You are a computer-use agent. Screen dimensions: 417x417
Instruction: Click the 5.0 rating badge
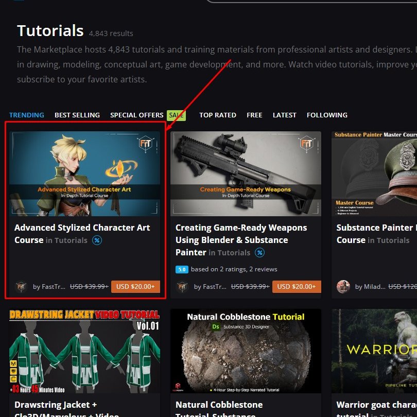click(182, 269)
